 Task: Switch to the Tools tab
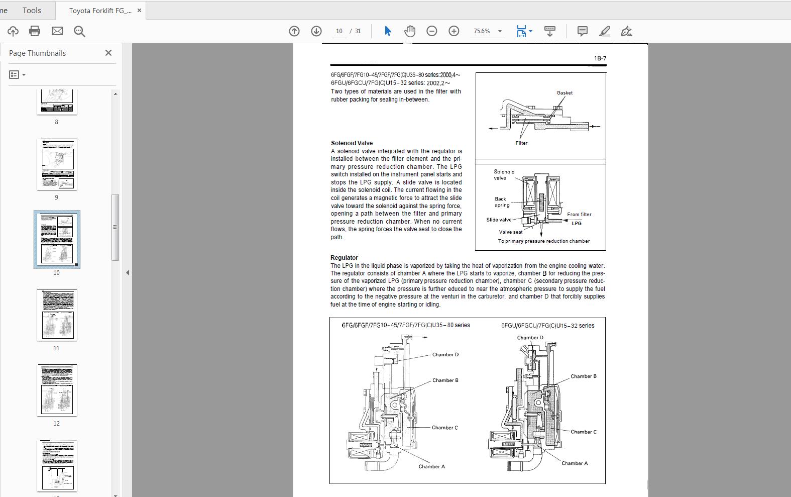[32, 10]
